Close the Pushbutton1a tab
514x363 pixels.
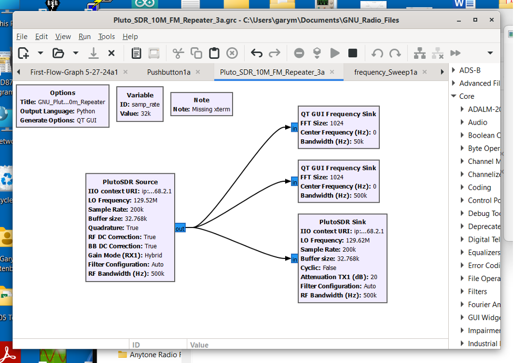(198, 72)
